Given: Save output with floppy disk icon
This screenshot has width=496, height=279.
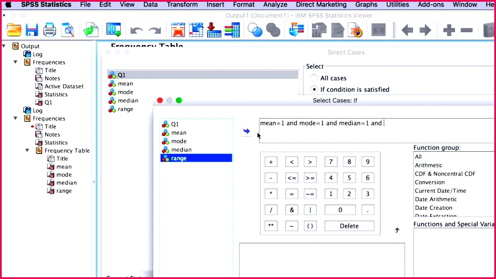Looking at the screenshot, I should coord(31,31).
